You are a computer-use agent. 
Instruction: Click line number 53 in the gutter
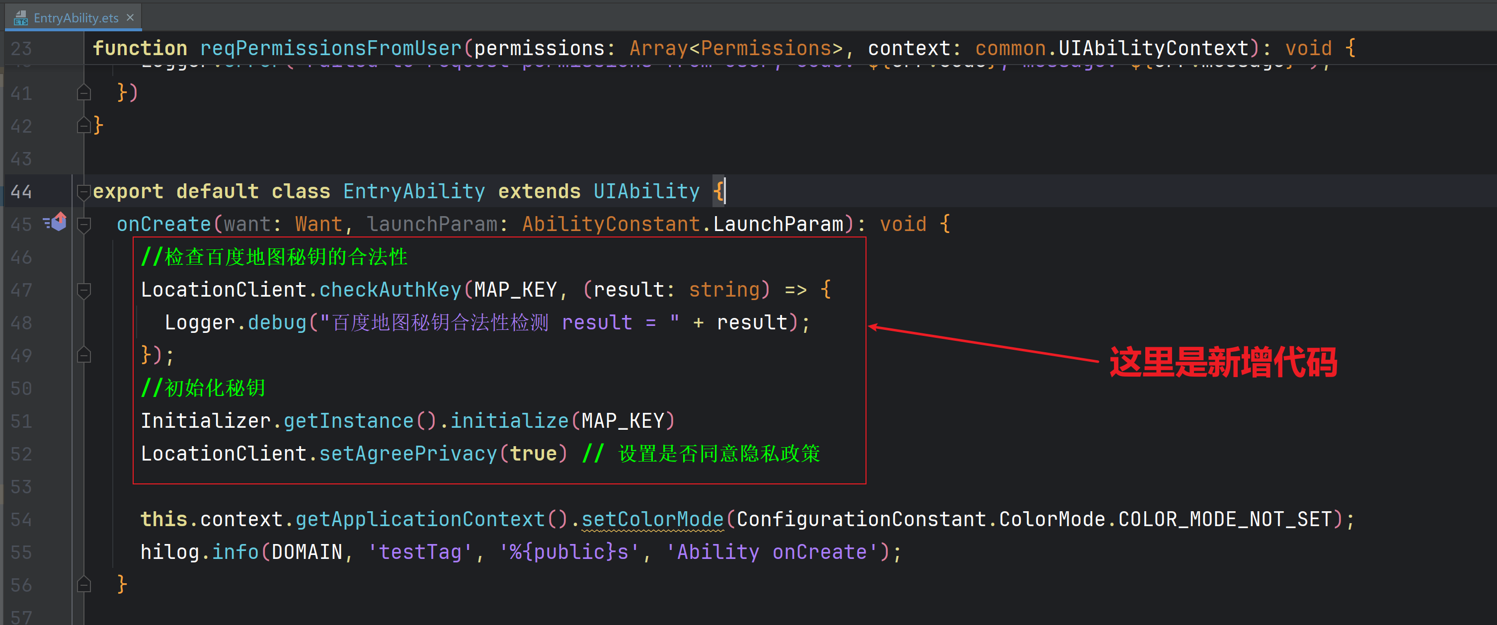tap(21, 486)
